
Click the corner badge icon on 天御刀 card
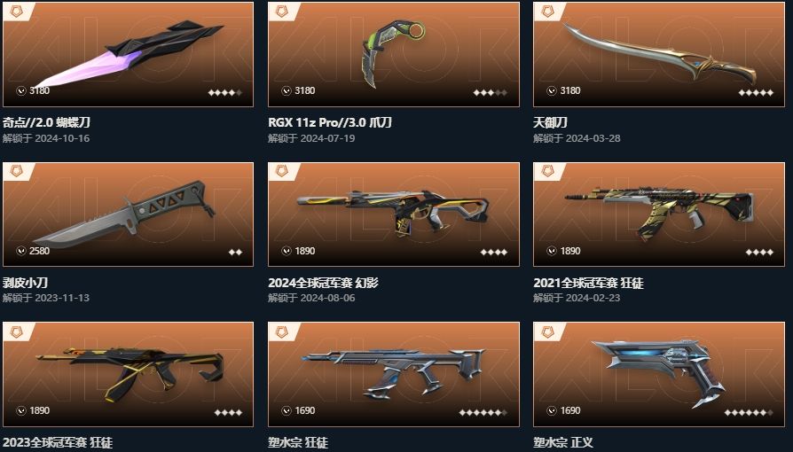pyautogui.click(x=547, y=12)
